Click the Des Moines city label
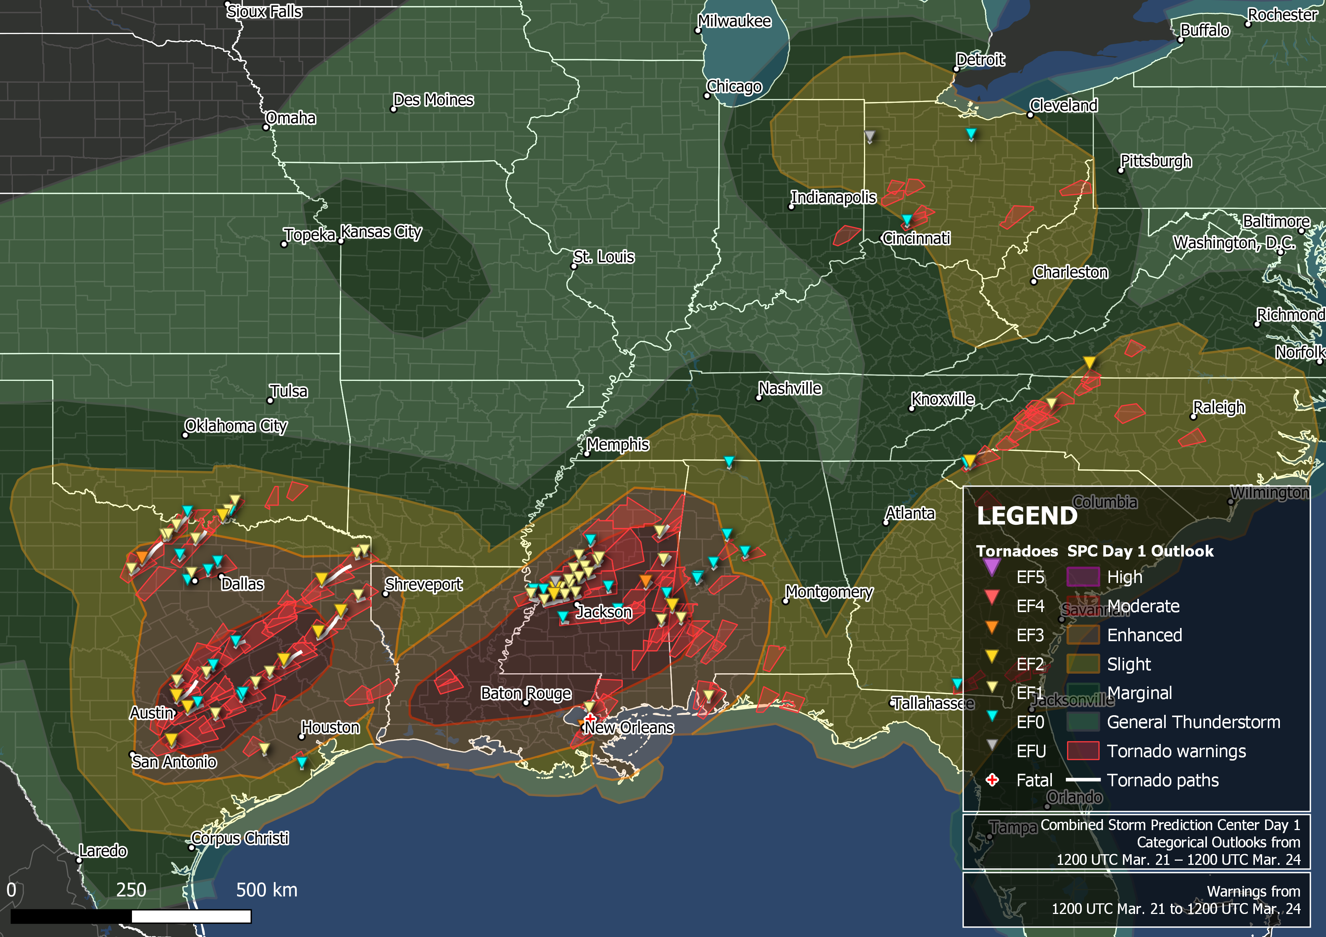 pyautogui.click(x=433, y=101)
